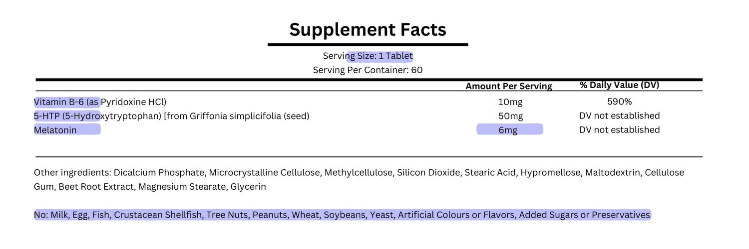Select the Serving Size: 1 Tablet text

click(x=368, y=56)
